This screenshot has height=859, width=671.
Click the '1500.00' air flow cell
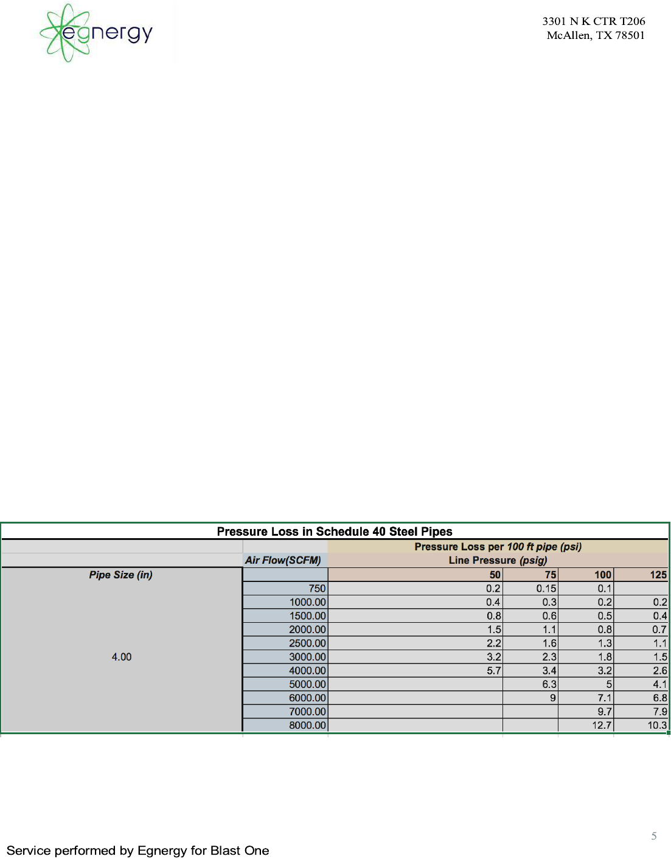pyautogui.click(x=285, y=616)
